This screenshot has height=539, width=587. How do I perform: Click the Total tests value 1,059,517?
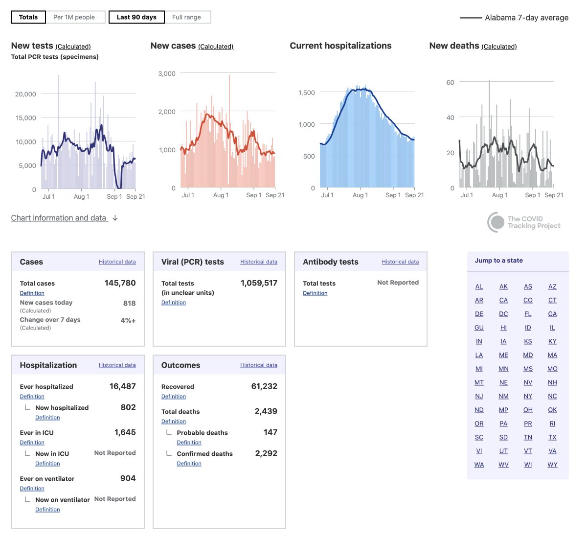tap(259, 283)
